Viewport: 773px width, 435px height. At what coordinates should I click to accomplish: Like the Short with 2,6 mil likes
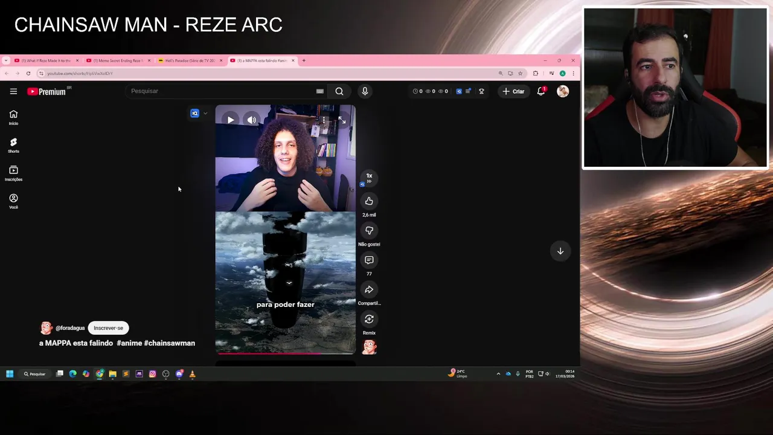369,201
